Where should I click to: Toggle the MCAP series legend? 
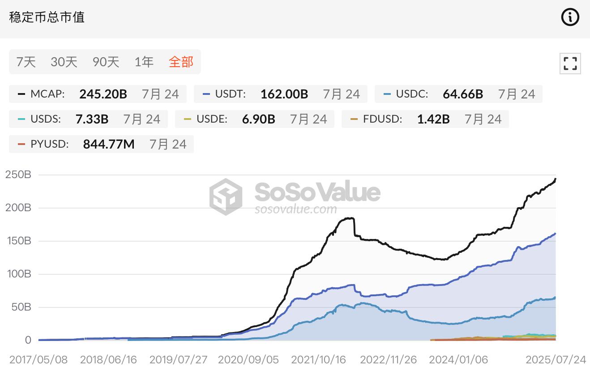[x=98, y=94]
